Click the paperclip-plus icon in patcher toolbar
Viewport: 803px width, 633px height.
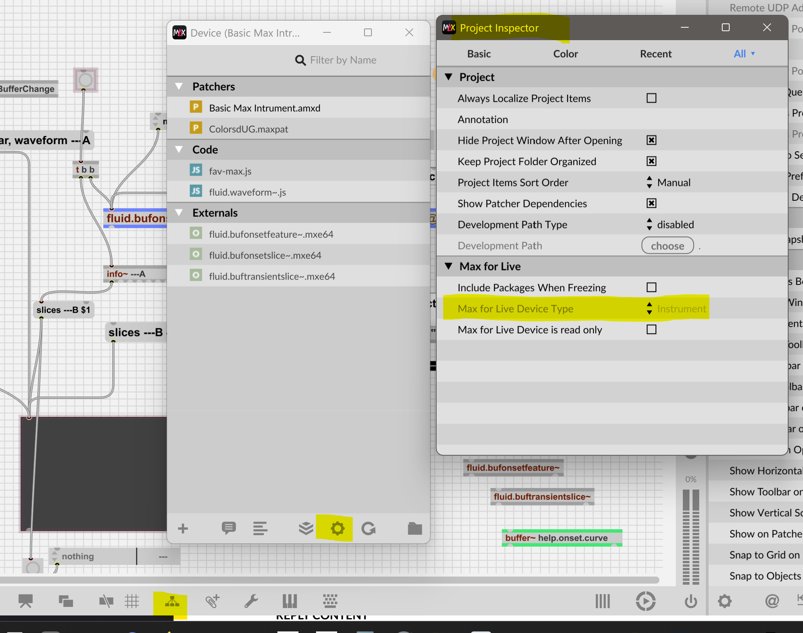click(213, 601)
